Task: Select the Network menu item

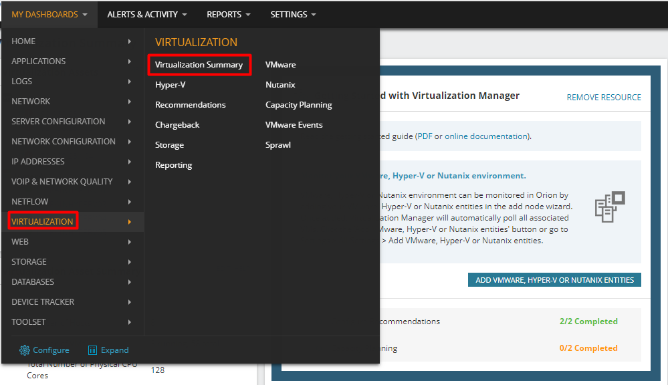Action: (x=31, y=102)
